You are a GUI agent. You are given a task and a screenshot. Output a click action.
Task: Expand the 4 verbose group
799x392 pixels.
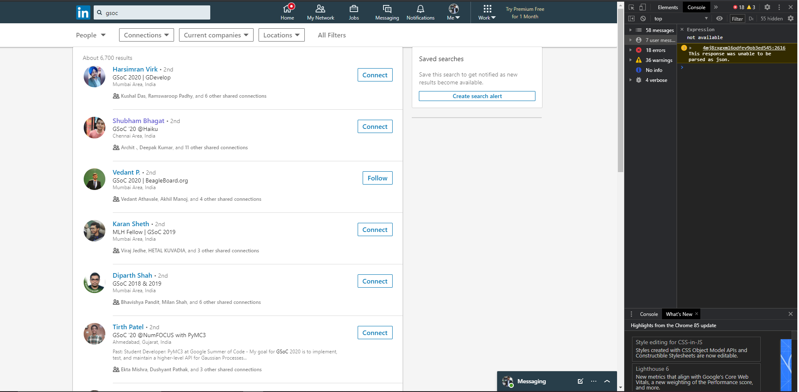coord(630,80)
